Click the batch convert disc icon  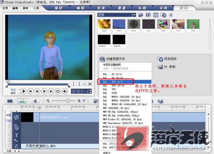tap(163, 15)
